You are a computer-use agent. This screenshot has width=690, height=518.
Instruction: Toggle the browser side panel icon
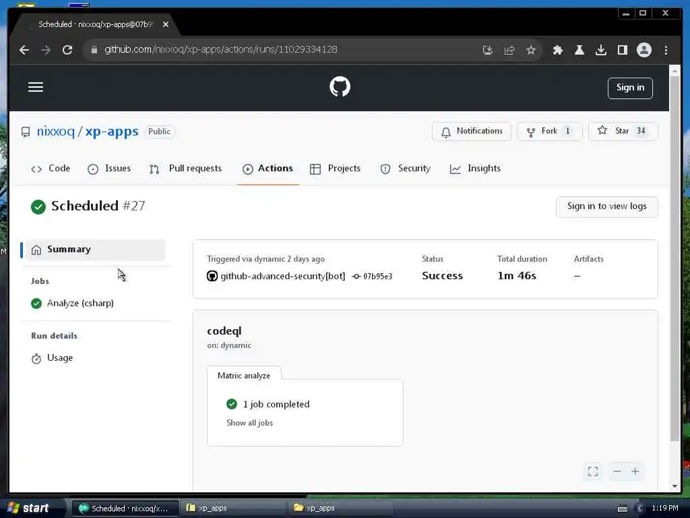coord(622,50)
